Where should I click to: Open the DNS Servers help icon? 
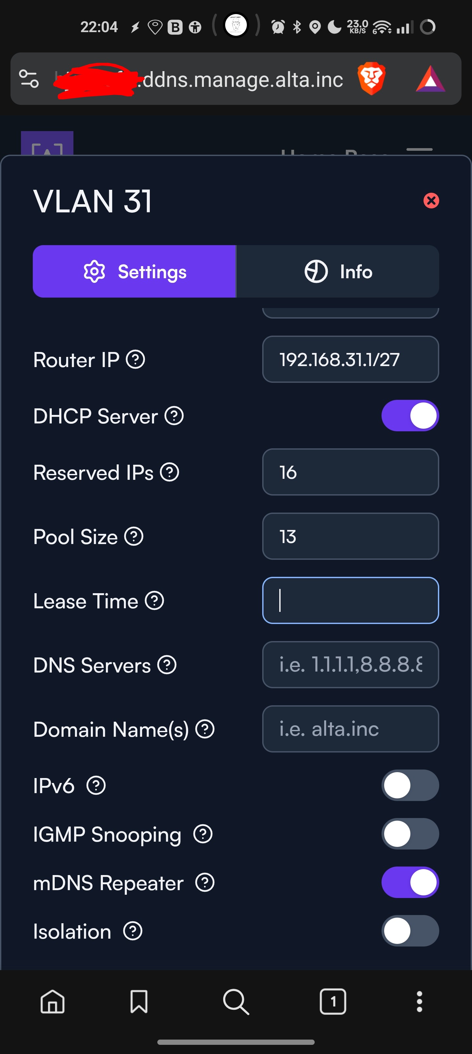click(x=167, y=665)
